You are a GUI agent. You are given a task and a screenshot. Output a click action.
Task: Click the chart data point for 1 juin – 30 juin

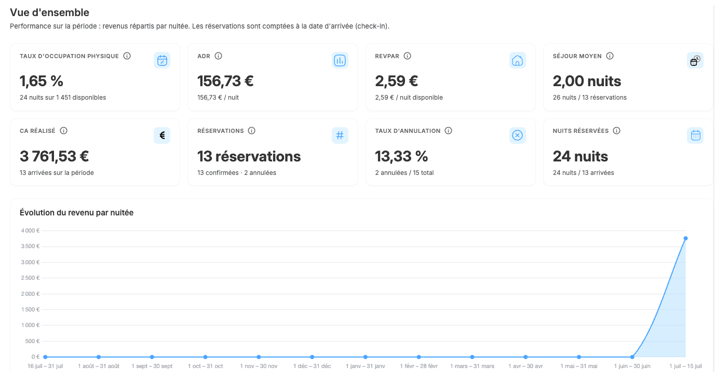click(632, 357)
